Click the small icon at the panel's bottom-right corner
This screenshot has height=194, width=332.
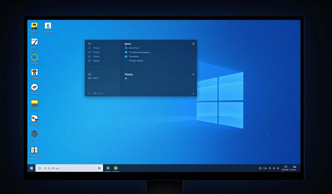tap(193, 93)
